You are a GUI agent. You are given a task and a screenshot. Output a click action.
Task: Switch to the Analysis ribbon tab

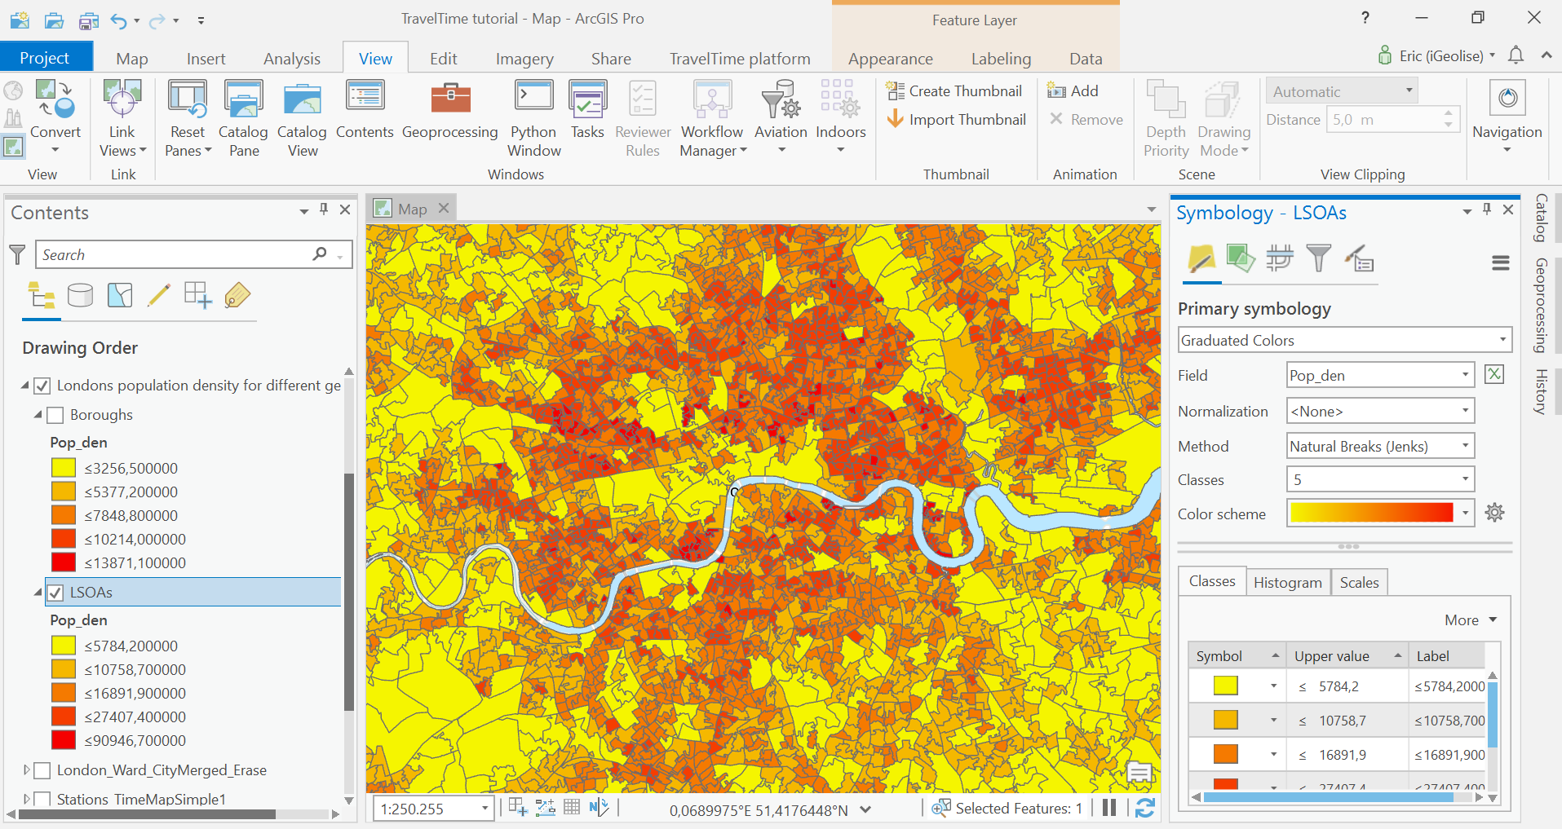click(x=291, y=59)
